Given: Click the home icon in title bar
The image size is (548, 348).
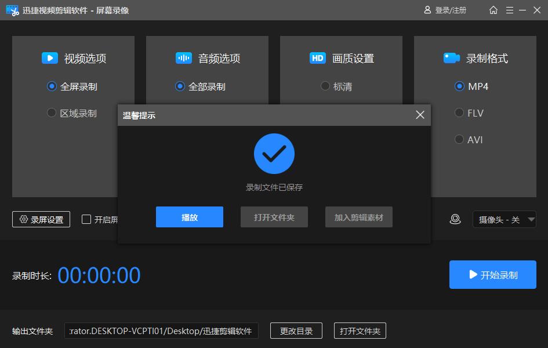Looking at the screenshot, I should click(493, 10).
